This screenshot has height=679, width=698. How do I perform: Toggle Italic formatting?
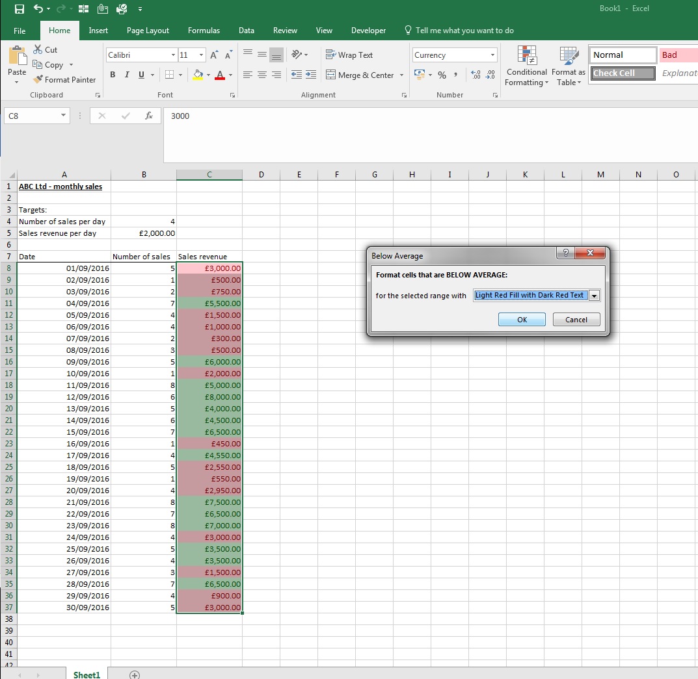[127, 75]
